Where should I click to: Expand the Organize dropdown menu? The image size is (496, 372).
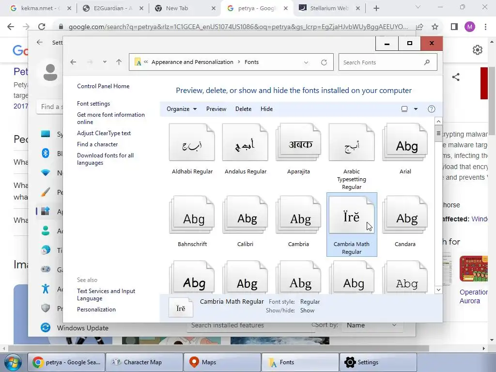(182, 109)
